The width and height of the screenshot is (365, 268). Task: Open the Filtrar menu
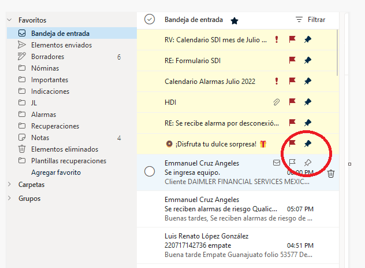click(310, 20)
